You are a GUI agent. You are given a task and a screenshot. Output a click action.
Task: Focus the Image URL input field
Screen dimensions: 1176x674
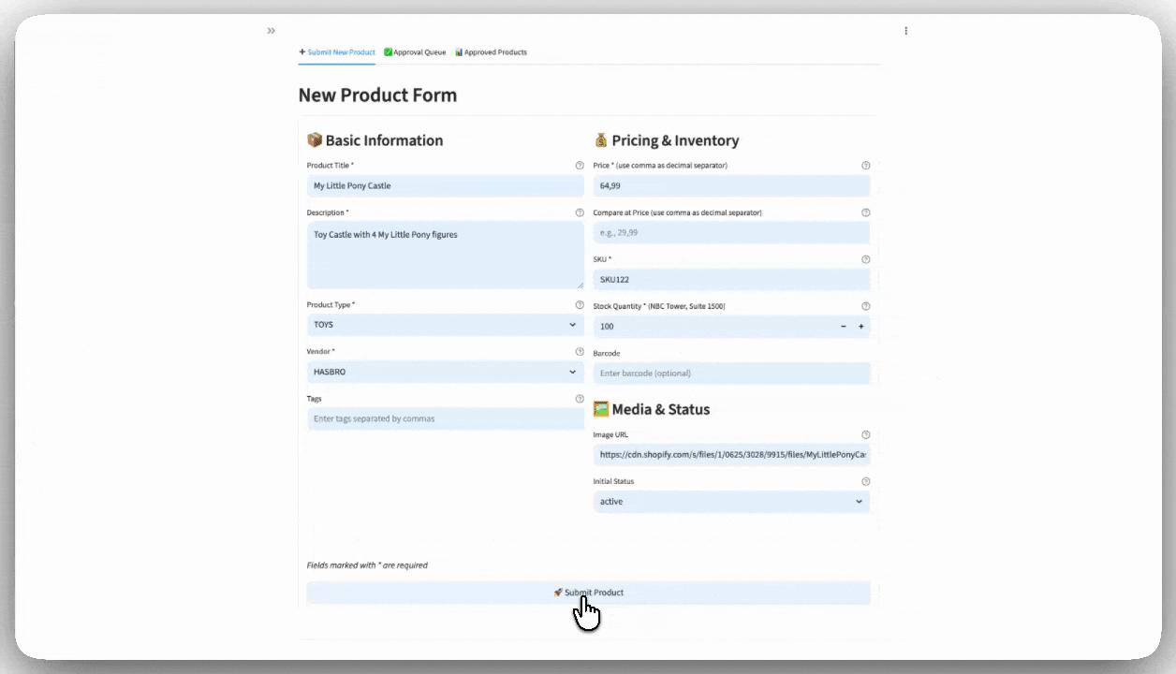(x=731, y=455)
